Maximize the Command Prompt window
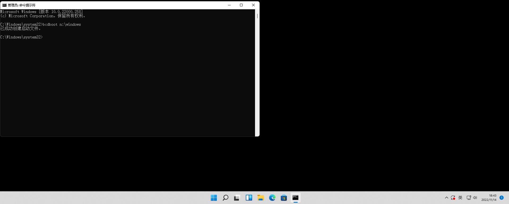This screenshot has width=509, height=204. tap(241, 5)
